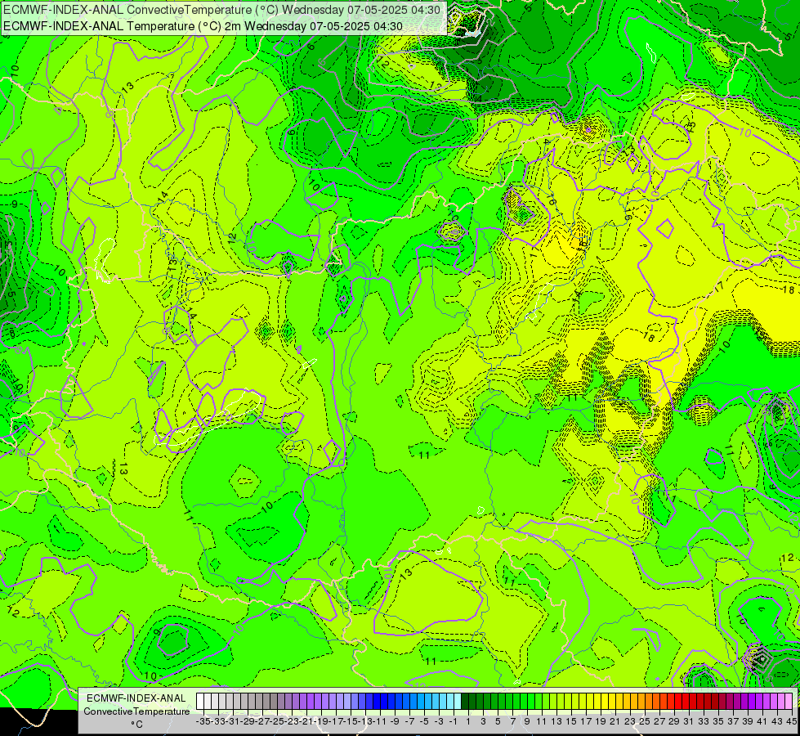
Task: Select the ConvectiveTemperature label in the legend
Action: click(136, 711)
